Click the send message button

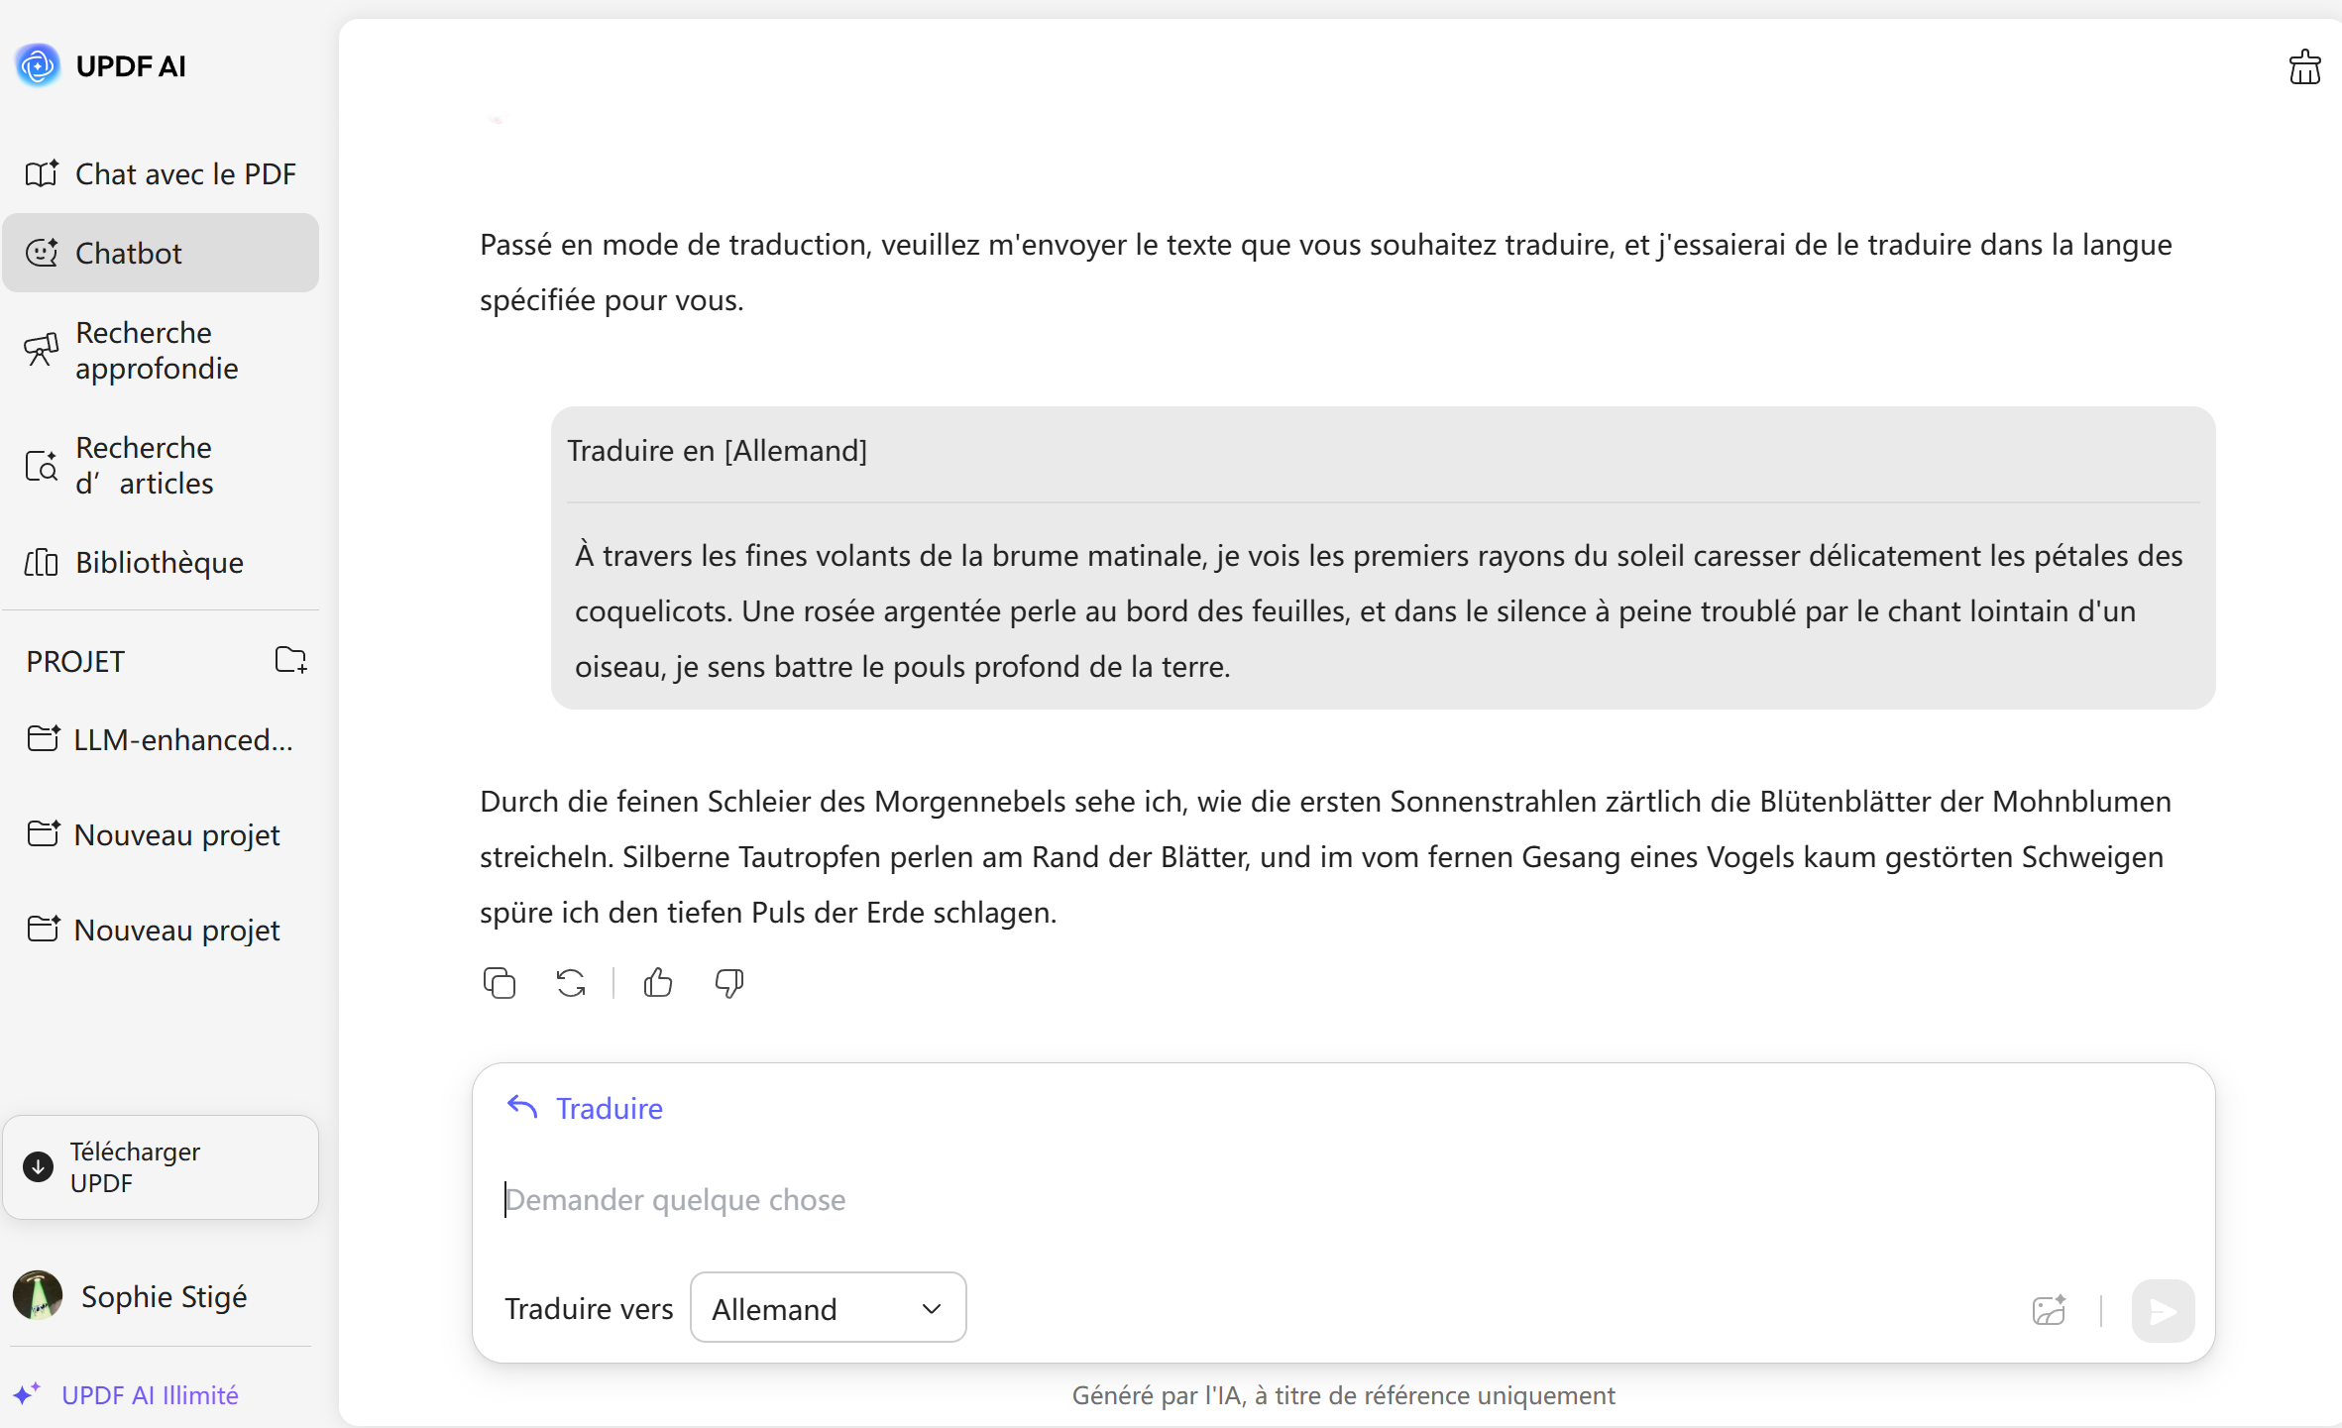(2163, 1309)
